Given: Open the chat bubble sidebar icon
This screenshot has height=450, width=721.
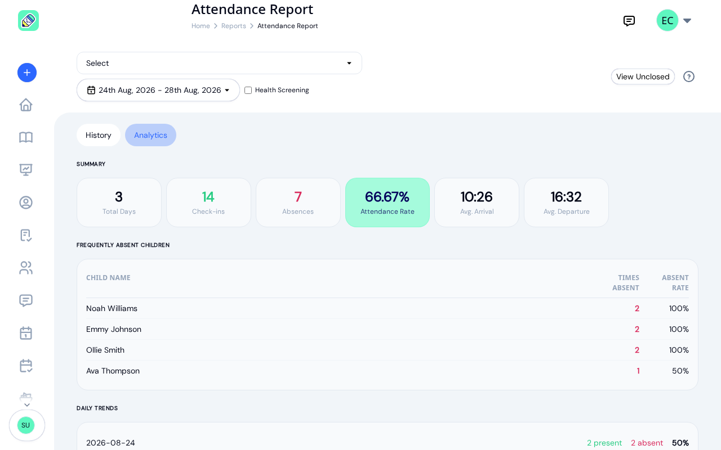Looking at the screenshot, I should click(26, 300).
